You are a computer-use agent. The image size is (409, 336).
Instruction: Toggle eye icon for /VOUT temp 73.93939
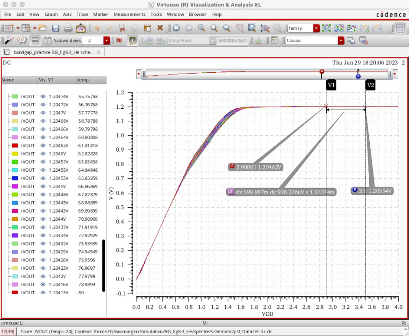(43, 244)
